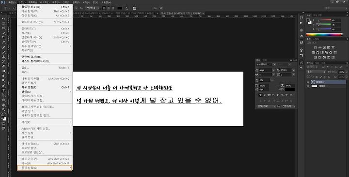Toggle visibility of layer '레이어 1'
The width and height of the screenshot is (349, 177).
point(308,86)
